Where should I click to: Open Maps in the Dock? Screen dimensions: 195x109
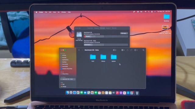pos(89,93)
